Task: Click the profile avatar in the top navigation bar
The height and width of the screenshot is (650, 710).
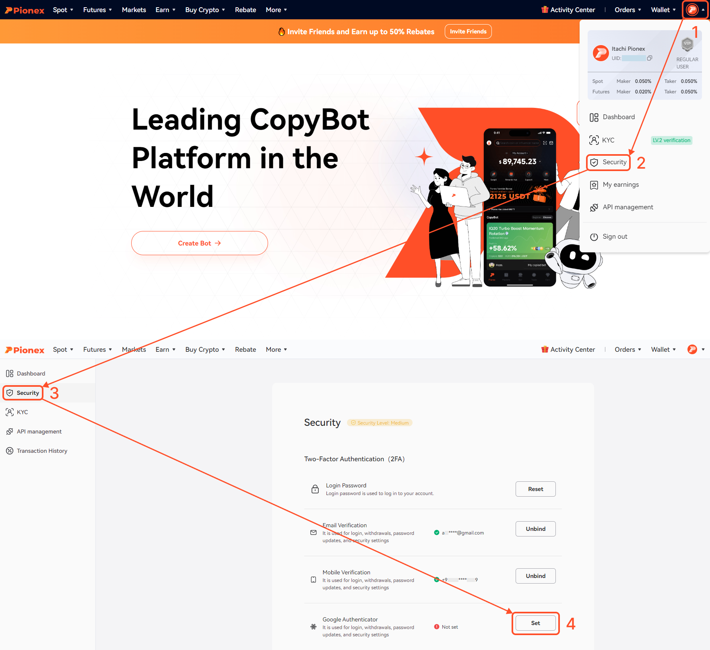Action: coord(692,10)
